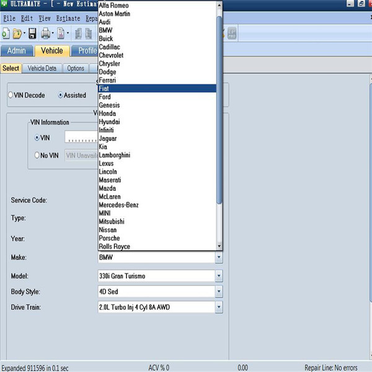Choose Rolls Royce from make list
The width and height of the screenshot is (372, 372).
[157, 246]
